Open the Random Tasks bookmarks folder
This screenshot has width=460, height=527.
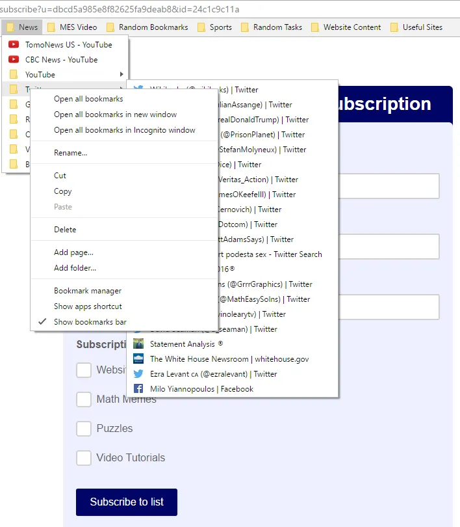point(272,27)
